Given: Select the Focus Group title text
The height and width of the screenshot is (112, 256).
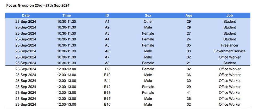Looking at the screenshot, I should click(38, 5).
